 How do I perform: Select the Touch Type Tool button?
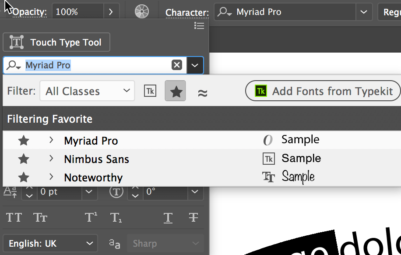click(56, 42)
